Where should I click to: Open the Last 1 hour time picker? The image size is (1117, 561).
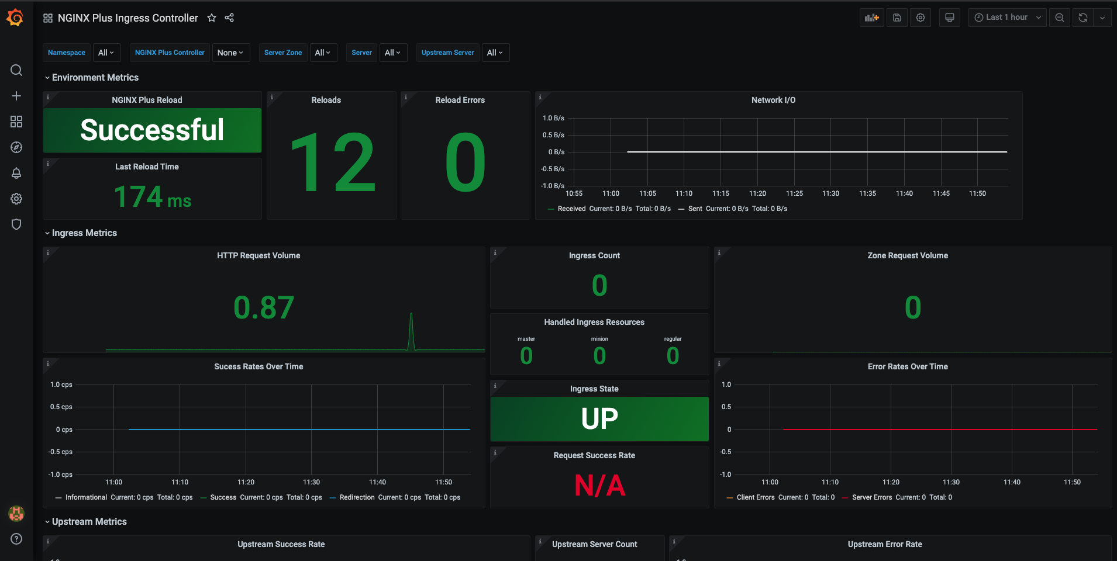[1007, 18]
